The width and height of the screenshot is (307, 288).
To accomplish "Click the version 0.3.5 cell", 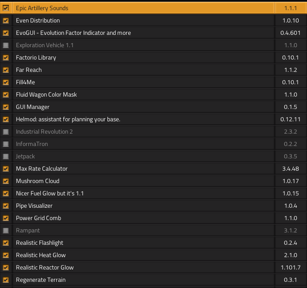I will tap(291, 156).
